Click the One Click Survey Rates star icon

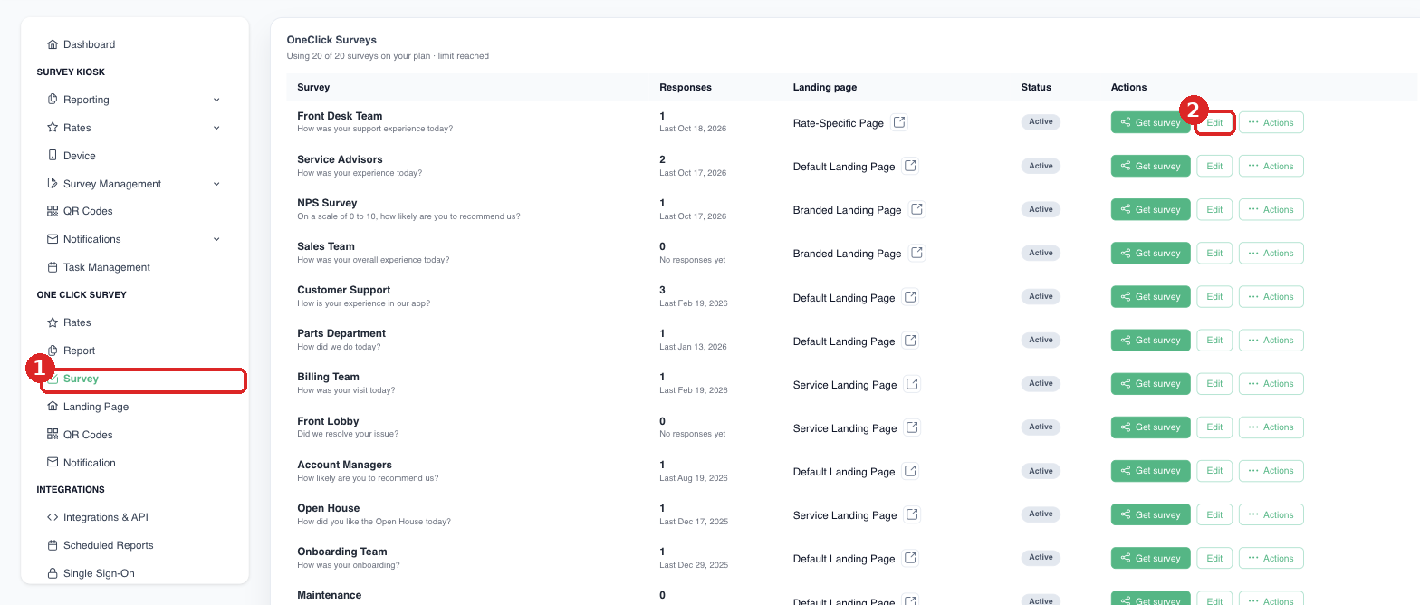tap(53, 322)
